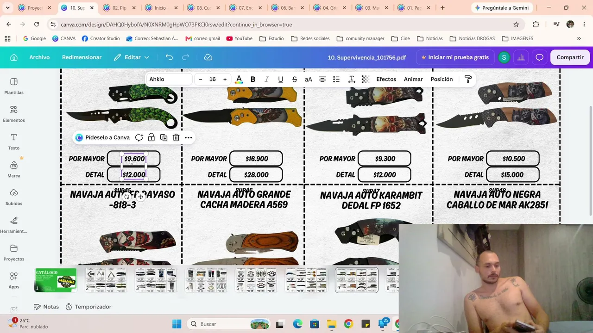Open text spacing options

352,79
